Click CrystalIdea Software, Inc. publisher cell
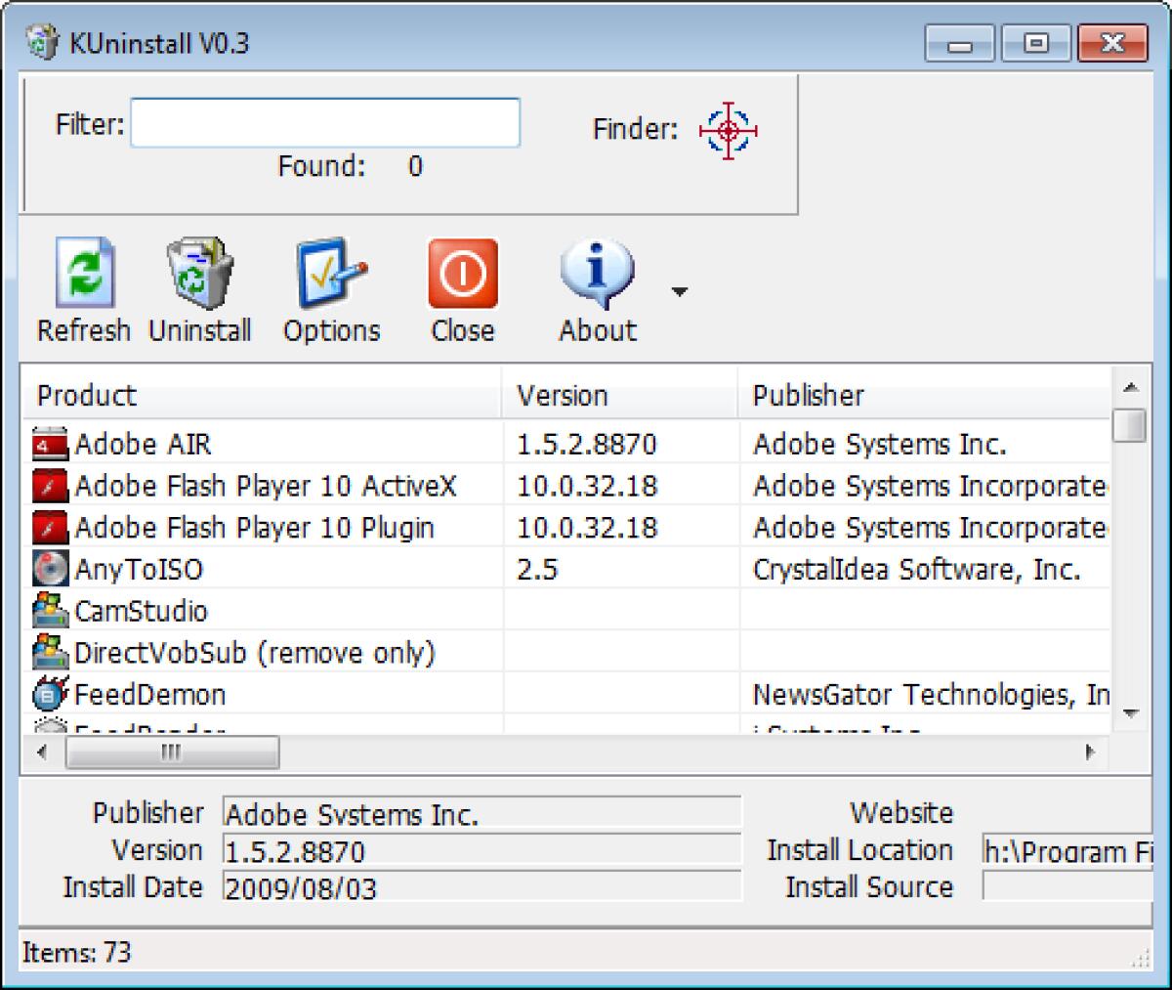The width and height of the screenshot is (1172, 990). point(916,569)
